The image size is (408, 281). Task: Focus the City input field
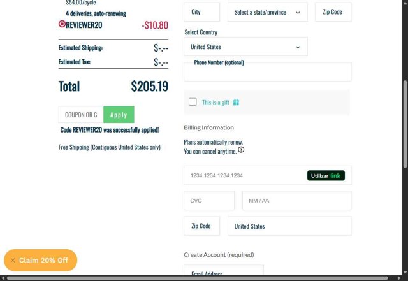click(201, 12)
